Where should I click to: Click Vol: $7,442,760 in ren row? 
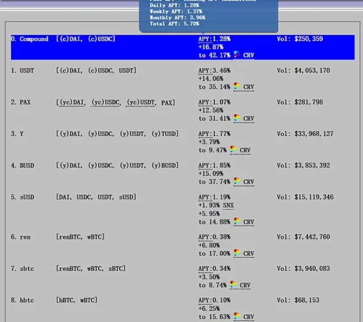pos(303,237)
